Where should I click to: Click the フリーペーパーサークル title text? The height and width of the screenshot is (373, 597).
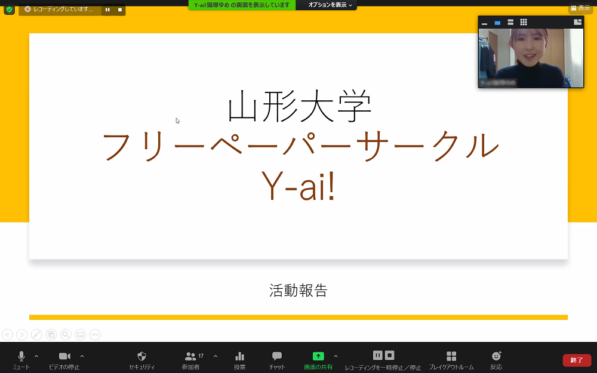(x=300, y=147)
